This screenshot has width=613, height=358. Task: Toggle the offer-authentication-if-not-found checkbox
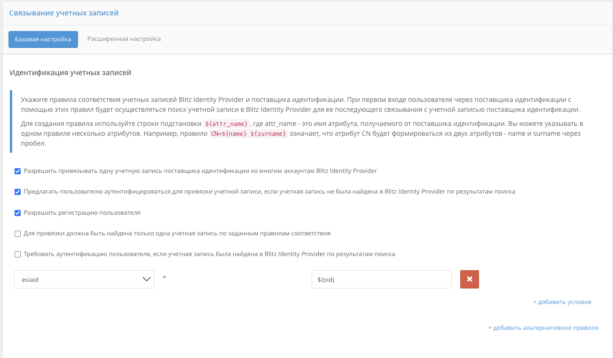point(18,192)
